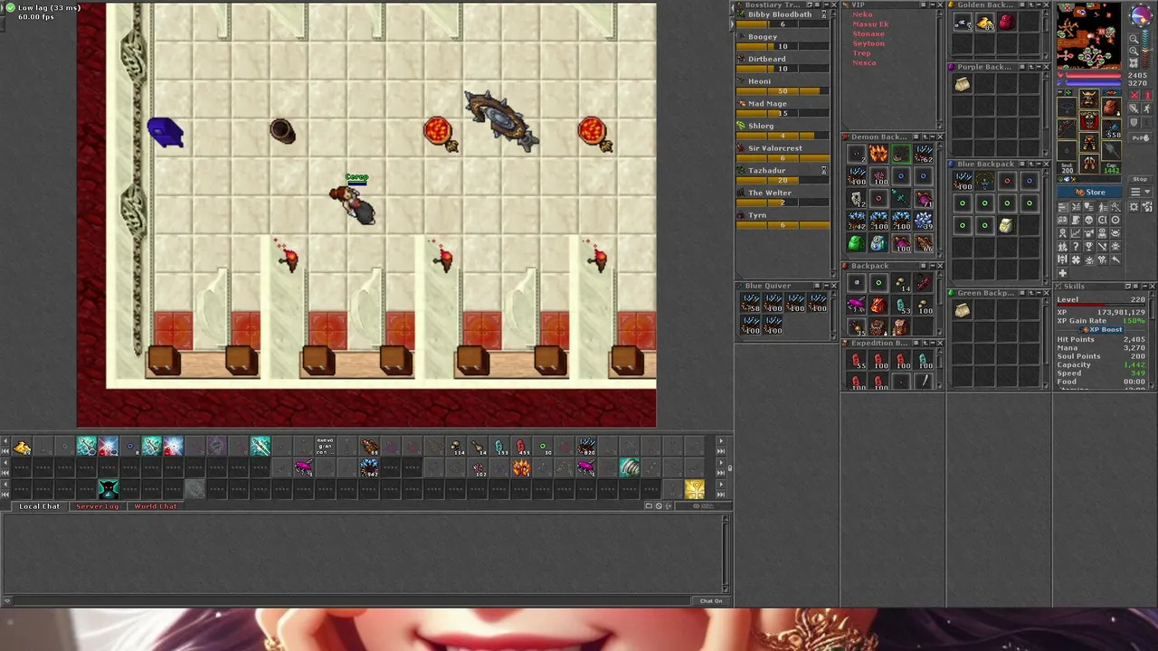Click green backpack inside Demon Backpack
Screen dimensions: 1158x651
[x=856, y=242]
